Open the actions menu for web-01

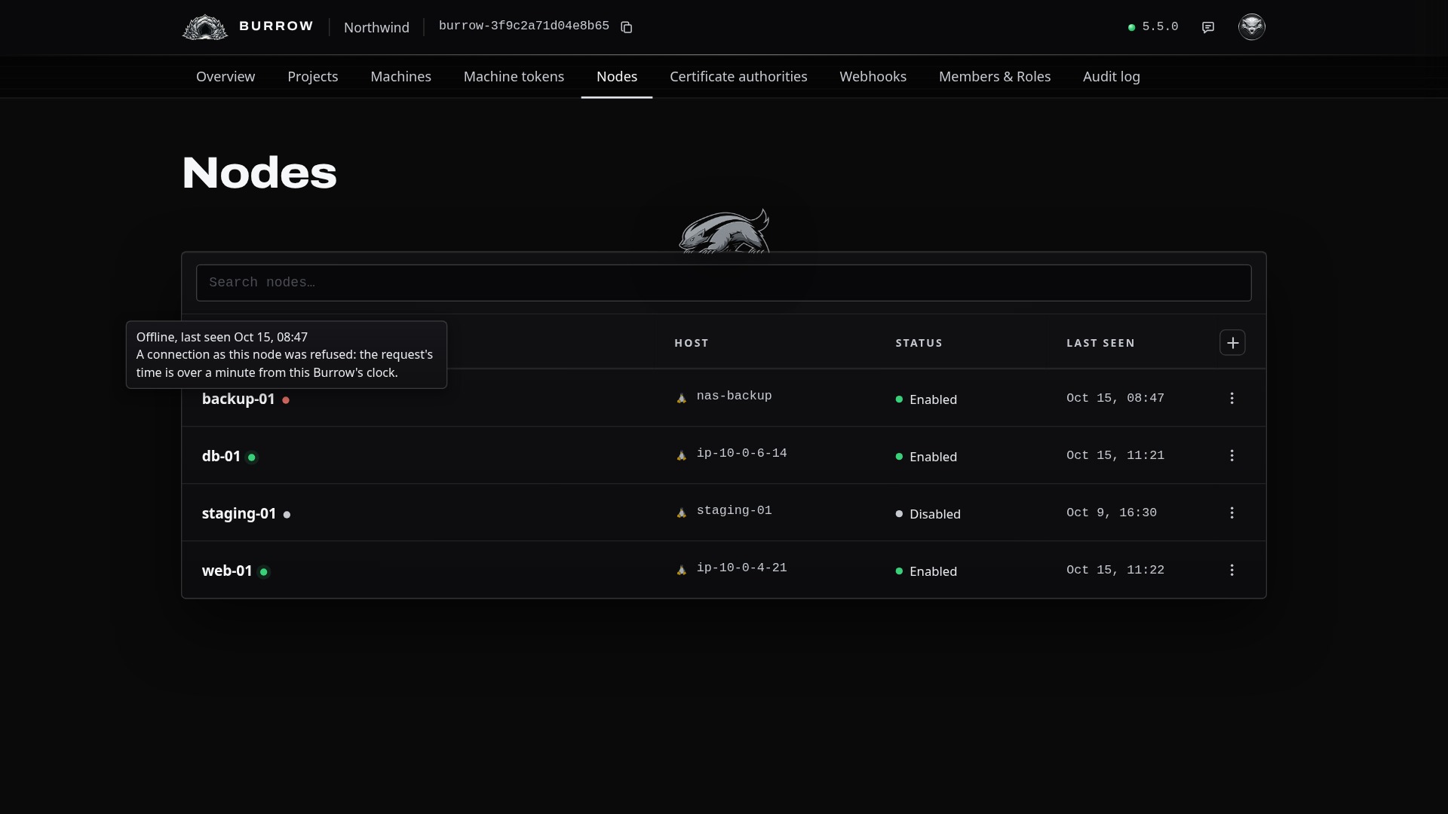click(x=1232, y=570)
